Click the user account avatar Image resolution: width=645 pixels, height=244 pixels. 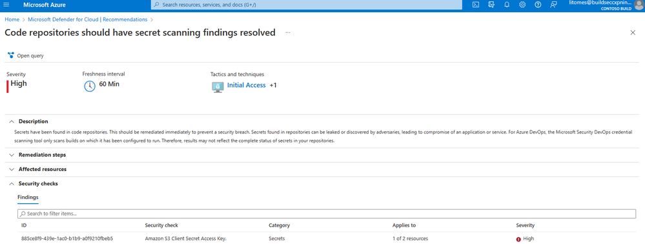coord(639,5)
